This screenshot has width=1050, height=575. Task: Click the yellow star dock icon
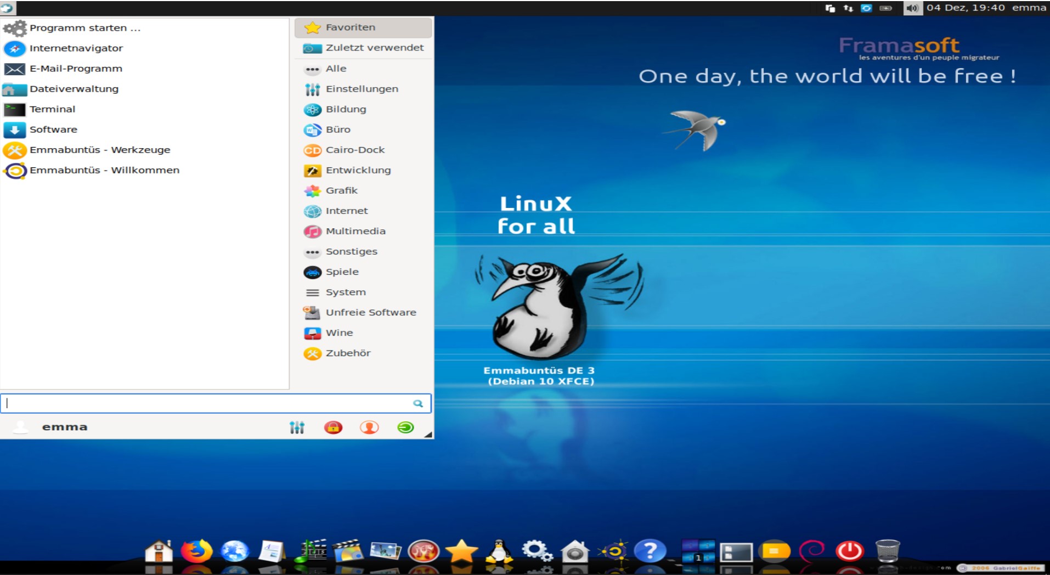click(x=461, y=551)
